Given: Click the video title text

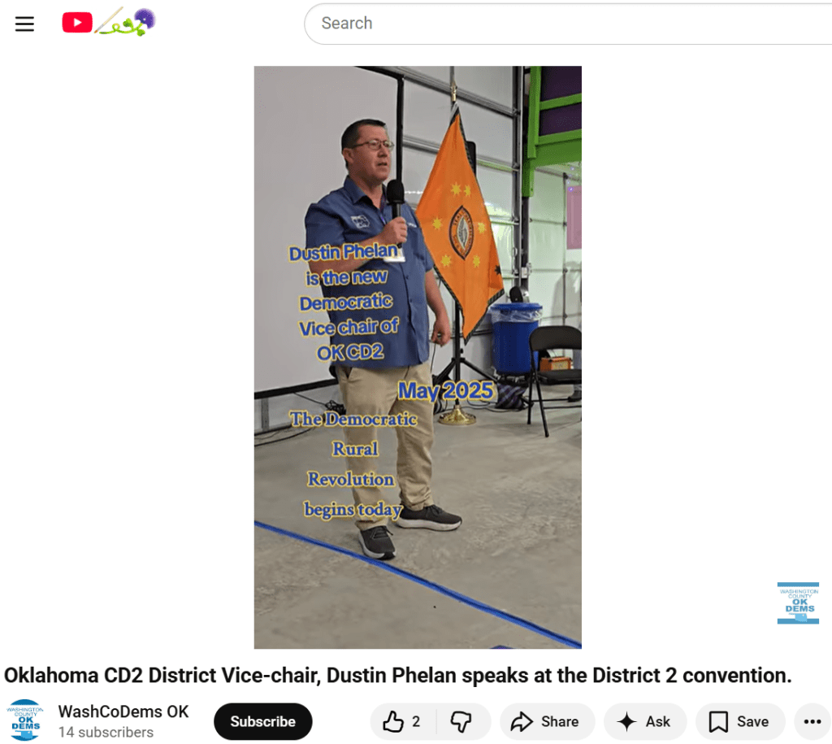Looking at the screenshot, I should pos(398,675).
